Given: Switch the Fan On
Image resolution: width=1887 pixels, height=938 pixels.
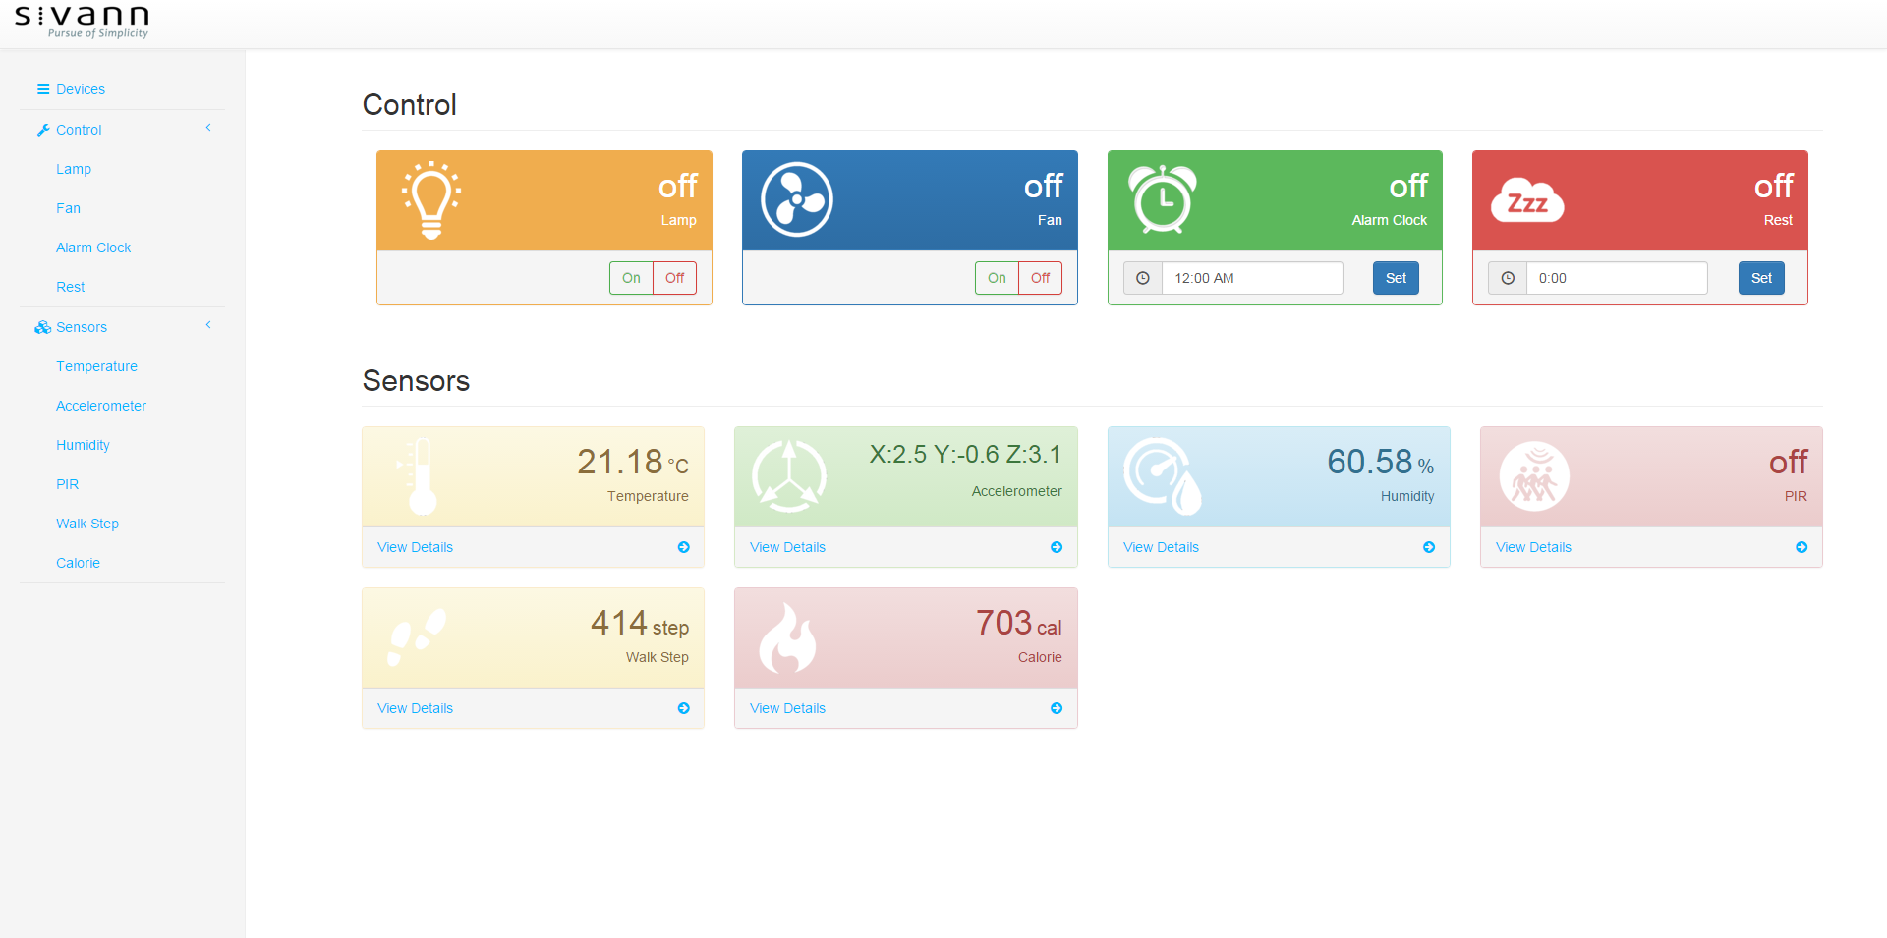Looking at the screenshot, I should pos(997,278).
